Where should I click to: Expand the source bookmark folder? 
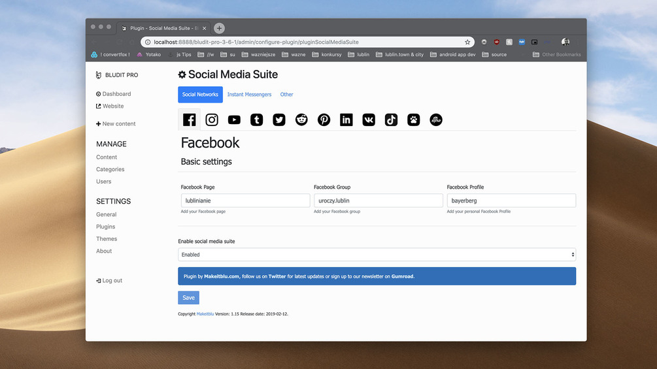[494, 54]
